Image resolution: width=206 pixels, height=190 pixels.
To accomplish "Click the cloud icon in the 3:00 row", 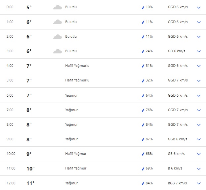I will pyautogui.click(x=58, y=51).
